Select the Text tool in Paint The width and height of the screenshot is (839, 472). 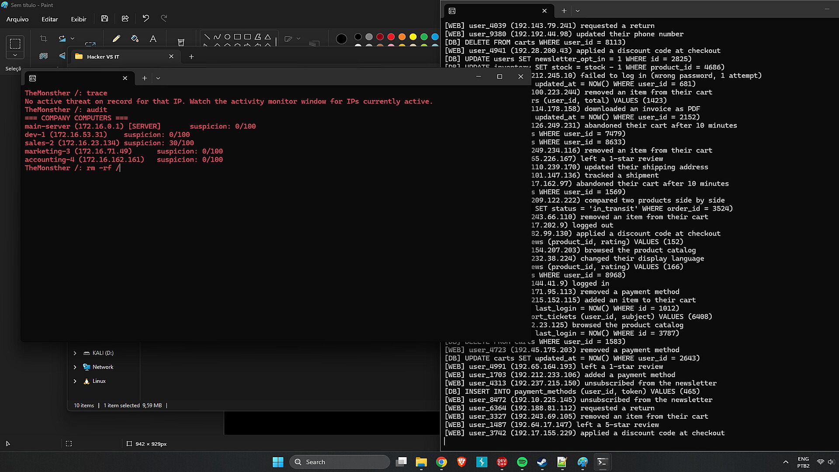153,38
